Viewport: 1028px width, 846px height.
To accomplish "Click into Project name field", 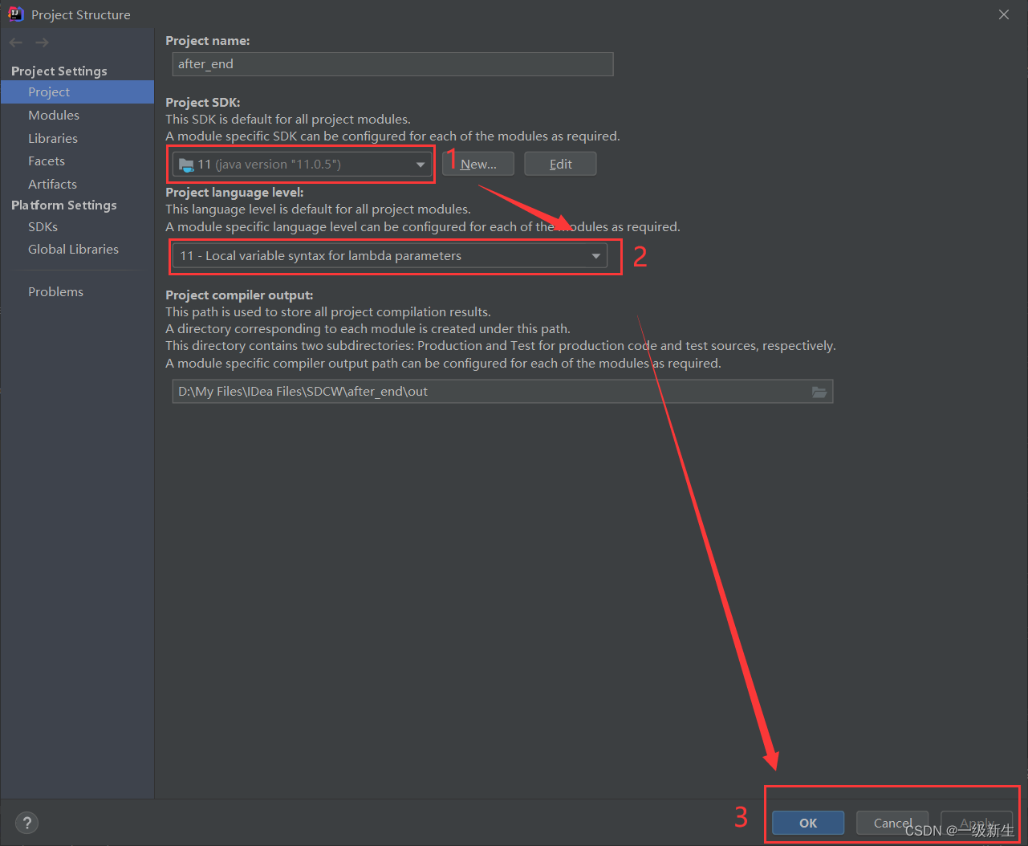I will pos(392,64).
